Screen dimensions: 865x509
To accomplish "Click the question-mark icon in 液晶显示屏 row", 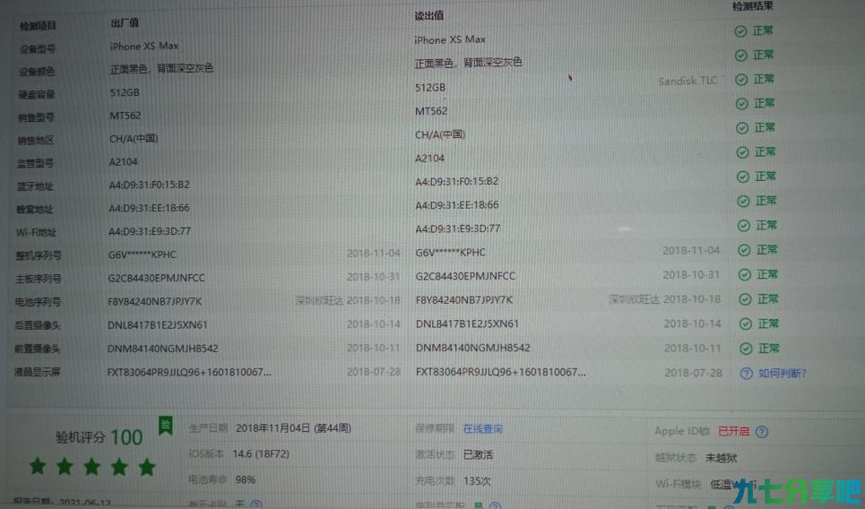I will coord(747,374).
